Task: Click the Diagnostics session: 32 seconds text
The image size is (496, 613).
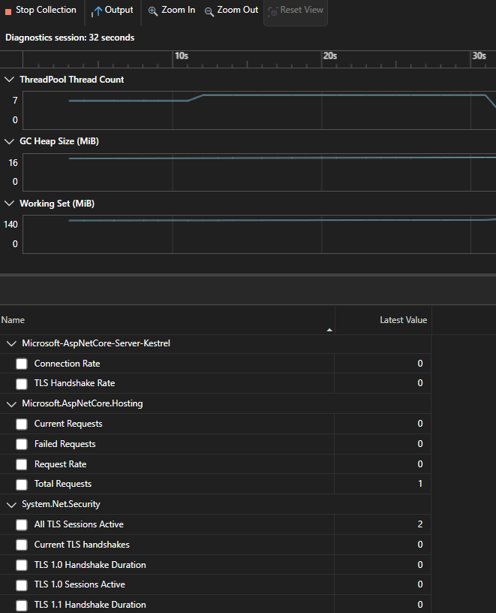Action: (70, 38)
